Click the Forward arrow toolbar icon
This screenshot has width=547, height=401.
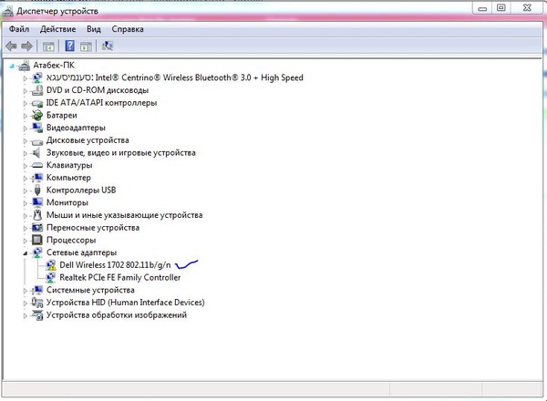[26, 46]
